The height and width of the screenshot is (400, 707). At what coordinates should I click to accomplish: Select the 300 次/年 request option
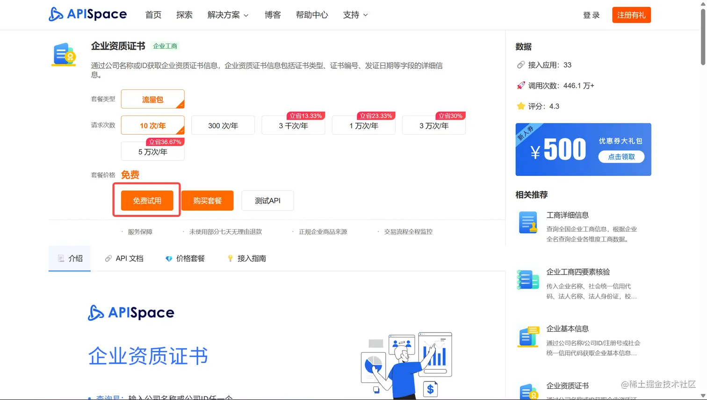coord(223,125)
